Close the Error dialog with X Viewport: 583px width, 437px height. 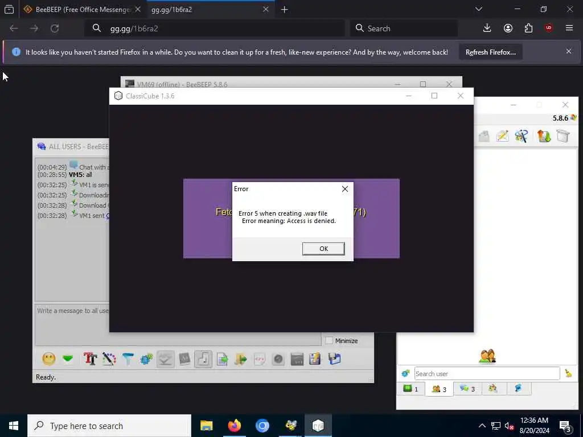point(344,189)
